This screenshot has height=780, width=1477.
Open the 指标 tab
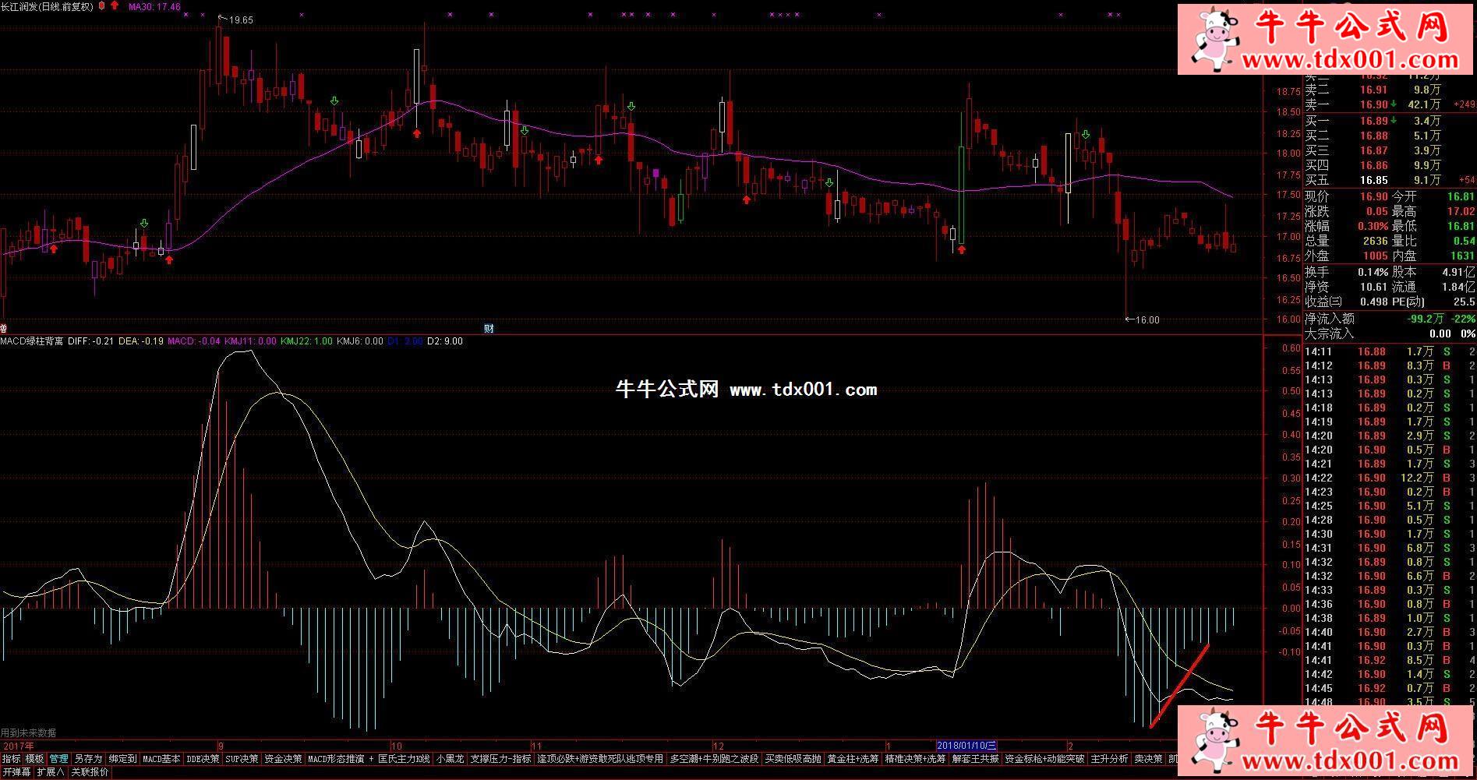(12, 759)
